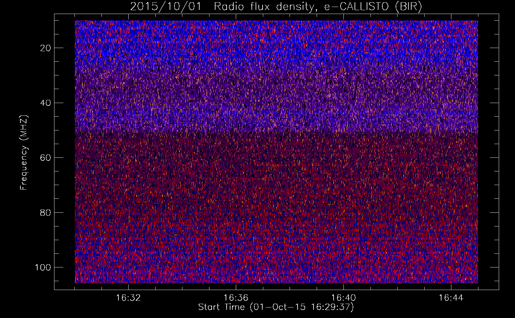The height and width of the screenshot is (318, 515).
Task: Click the '40' frequency tick label
Action: click(x=46, y=103)
